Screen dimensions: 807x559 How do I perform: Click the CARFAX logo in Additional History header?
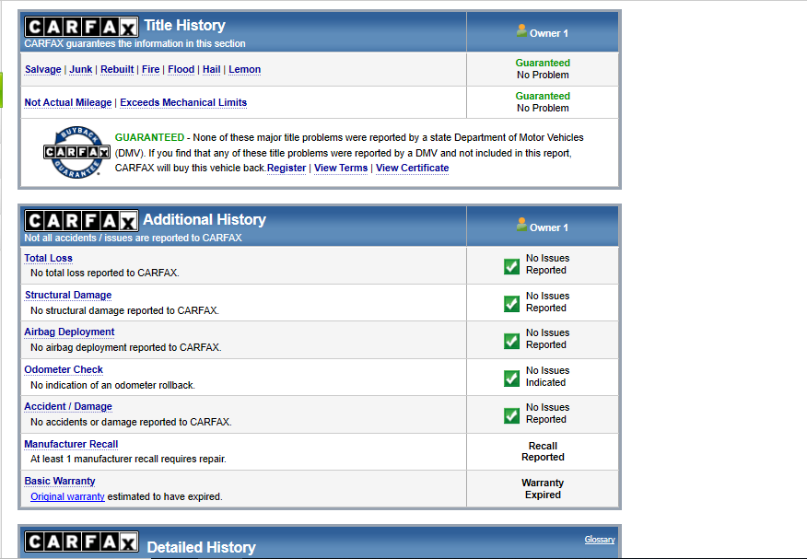(81, 221)
